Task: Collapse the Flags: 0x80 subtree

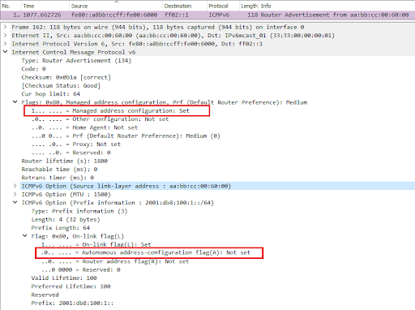Action: (x=15, y=102)
